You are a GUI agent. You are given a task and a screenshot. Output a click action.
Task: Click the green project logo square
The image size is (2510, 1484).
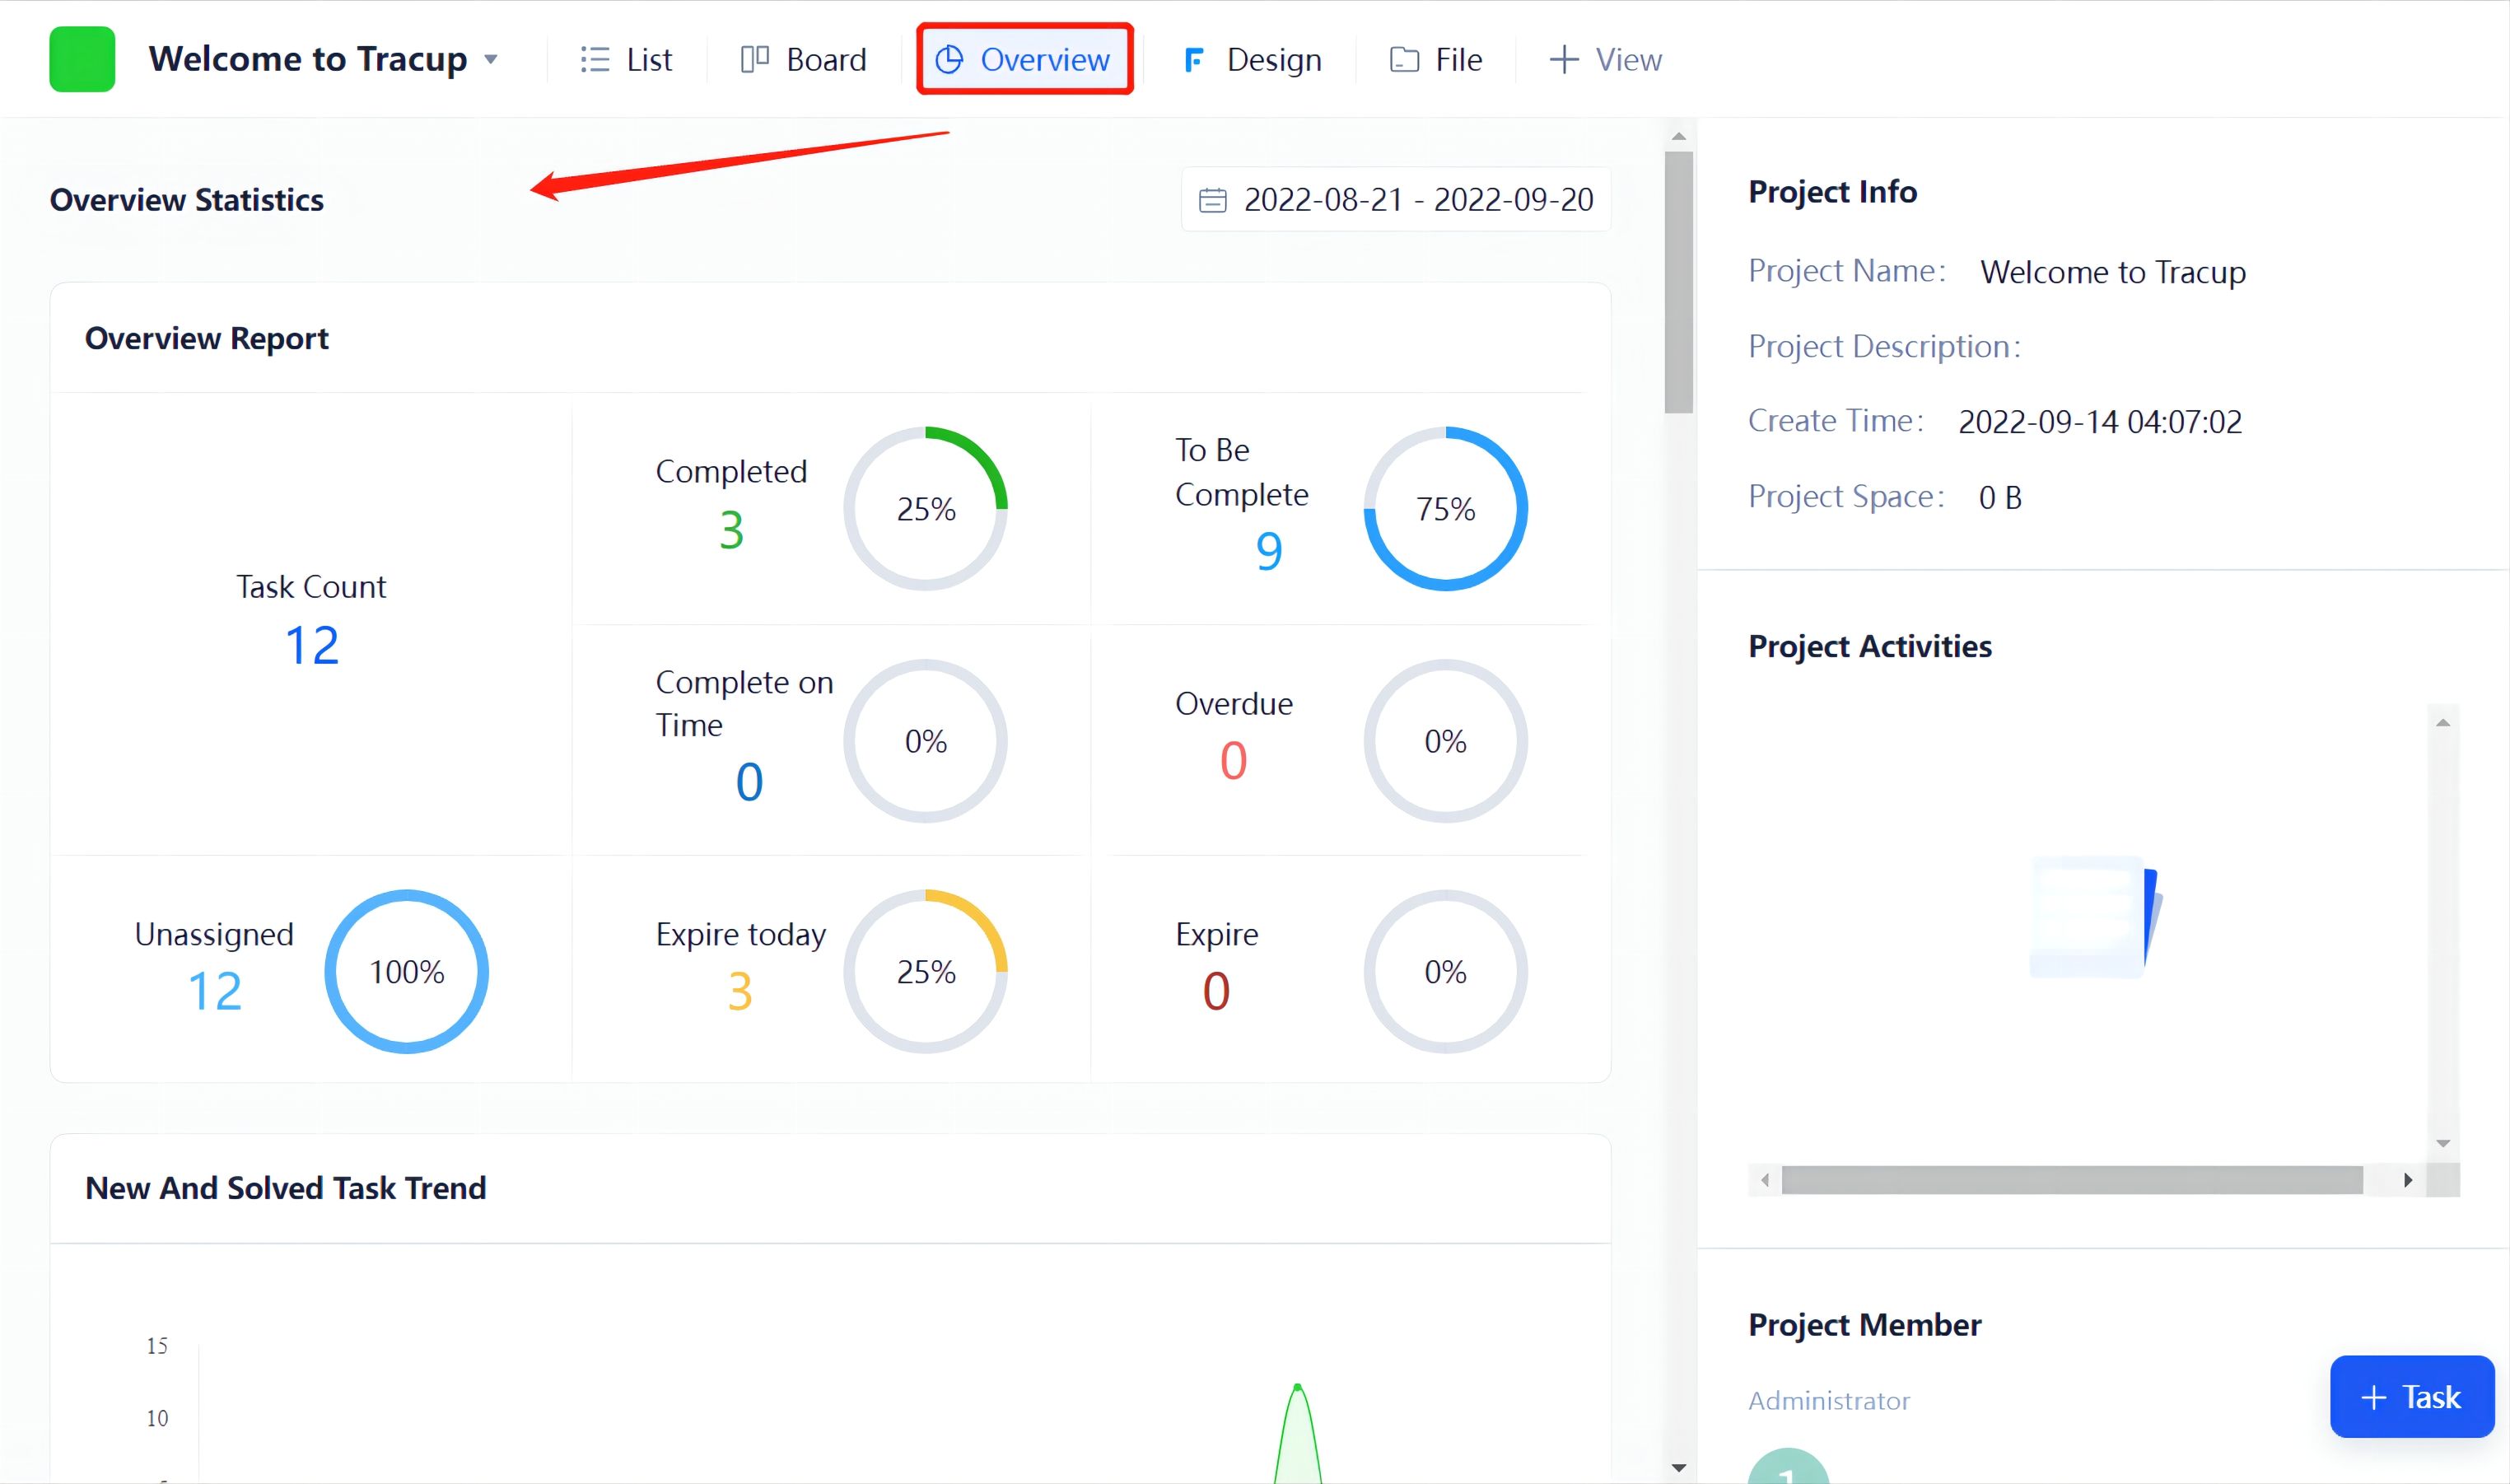click(x=82, y=59)
